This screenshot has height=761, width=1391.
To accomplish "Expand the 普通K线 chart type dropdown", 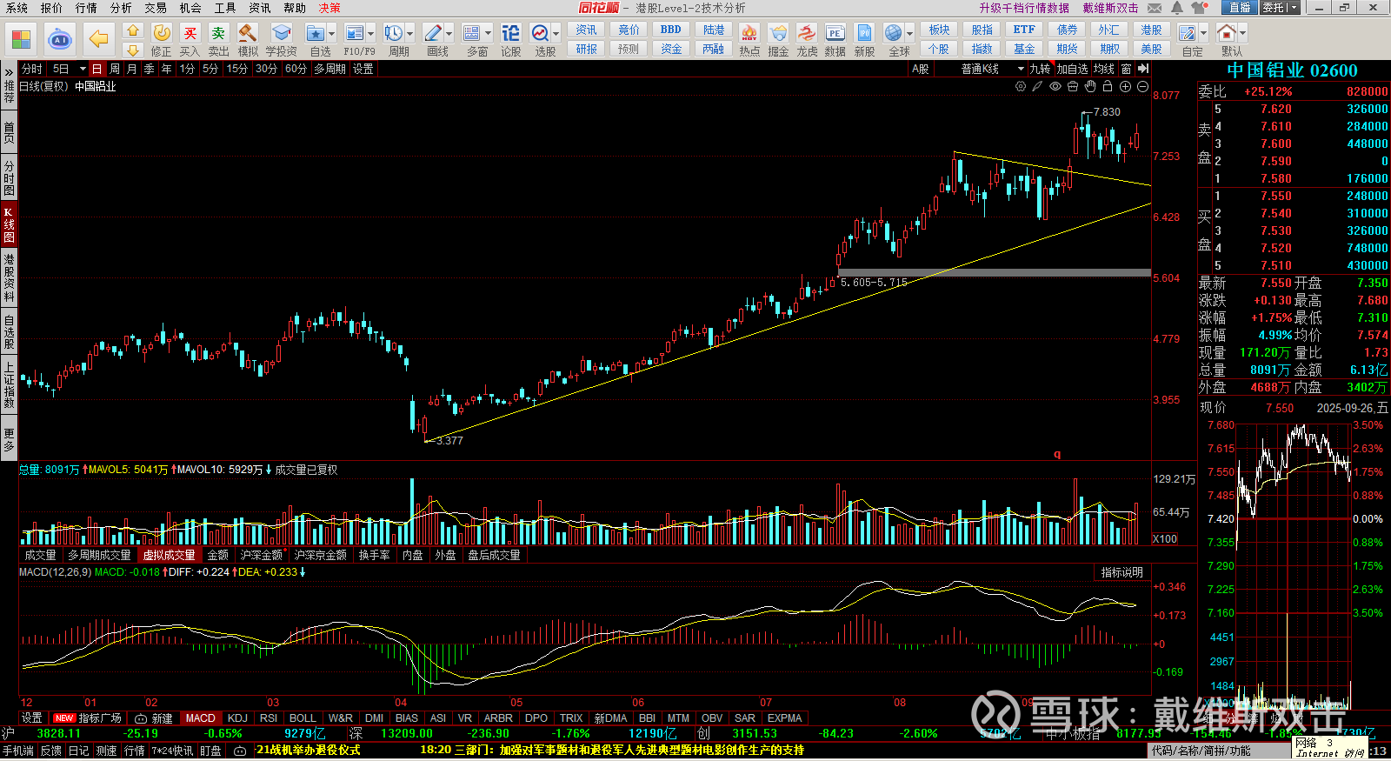I will click(x=1021, y=69).
